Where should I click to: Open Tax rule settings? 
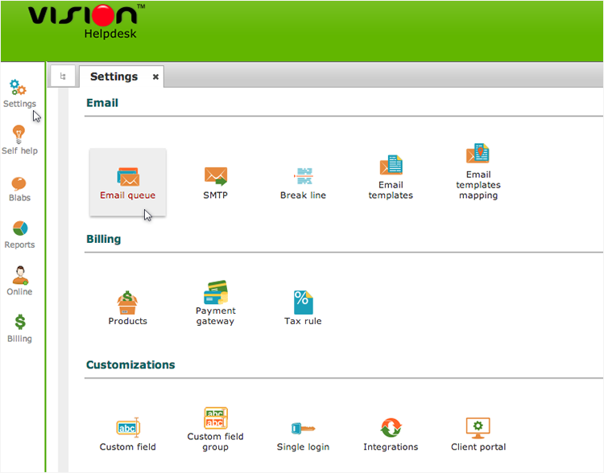[303, 308]
